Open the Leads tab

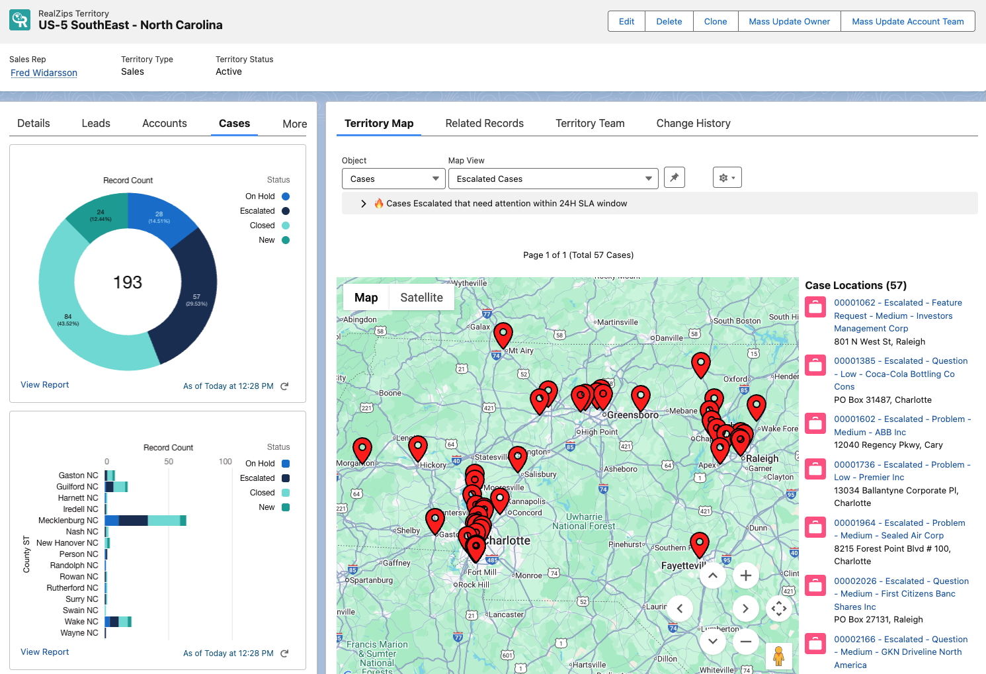96,123
